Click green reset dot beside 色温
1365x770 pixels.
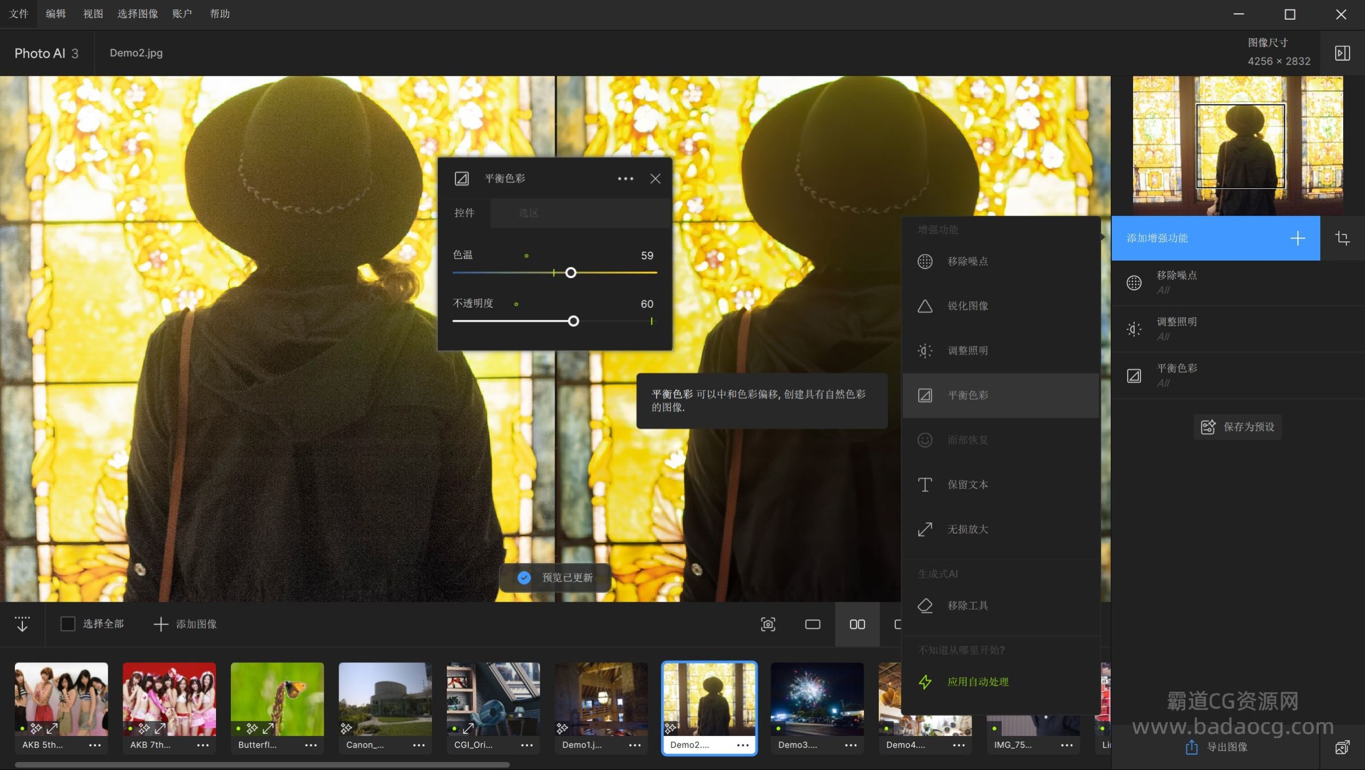point(526,256)
